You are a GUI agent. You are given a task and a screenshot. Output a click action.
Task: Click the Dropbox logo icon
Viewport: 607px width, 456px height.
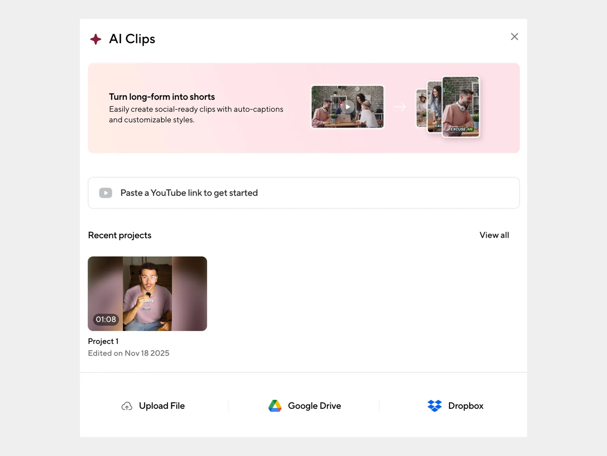[435, 406]
